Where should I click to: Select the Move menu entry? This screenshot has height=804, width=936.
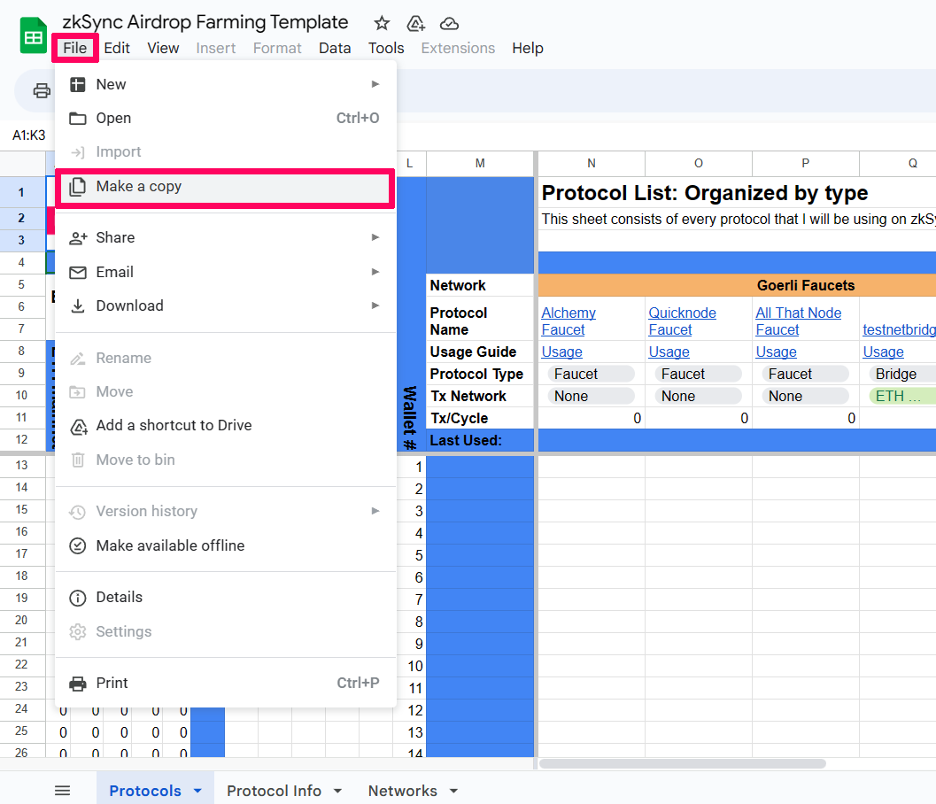226,391
